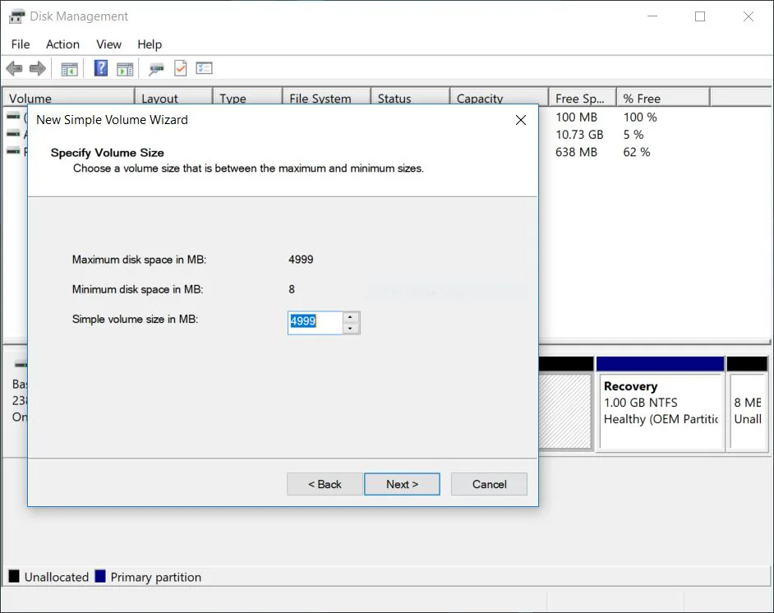Click the Disk Management title bar icon
Image resolution: width=774 pixels, height=613 pixels.
coord(16,16)
